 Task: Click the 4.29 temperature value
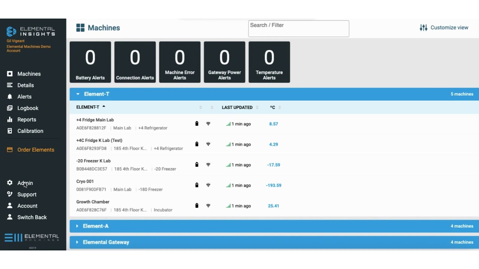(274, 145)
